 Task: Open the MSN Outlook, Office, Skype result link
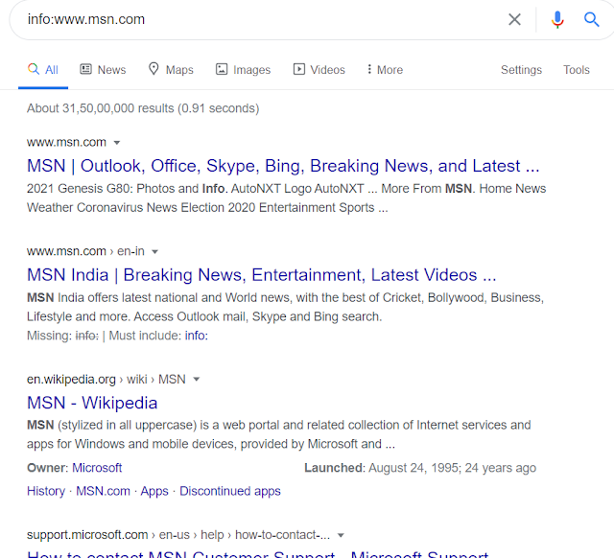pos(283,166)
